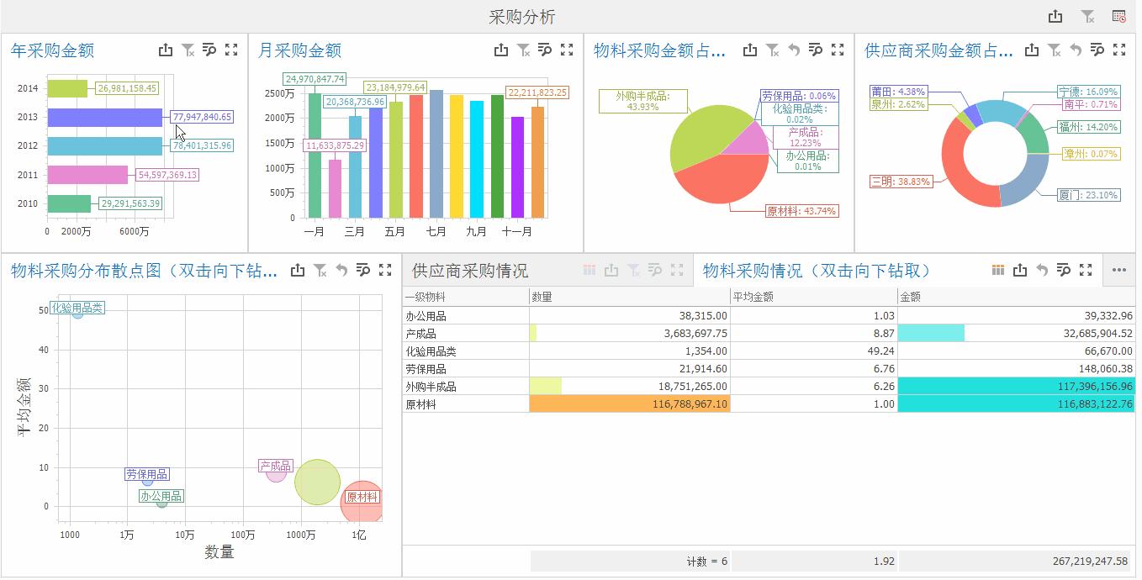Open the more options ellipsis menu
This screenshot has width=1142, height=580.
point(1119,270)
